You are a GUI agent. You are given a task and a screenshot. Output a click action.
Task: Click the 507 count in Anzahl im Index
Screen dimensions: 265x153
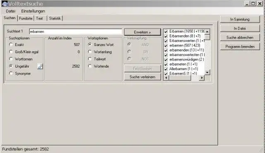tap(77, 44)
